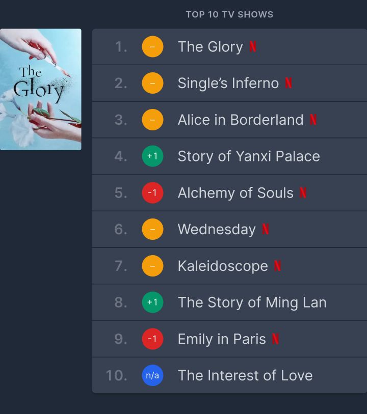Click the blue n/a badge at rank 10

pos(152,376)
